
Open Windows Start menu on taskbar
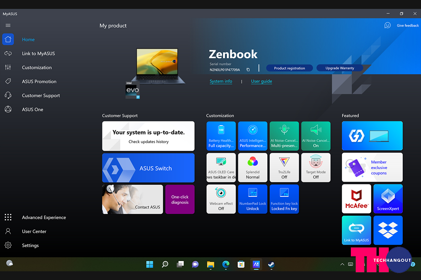(x=150, y=264)
